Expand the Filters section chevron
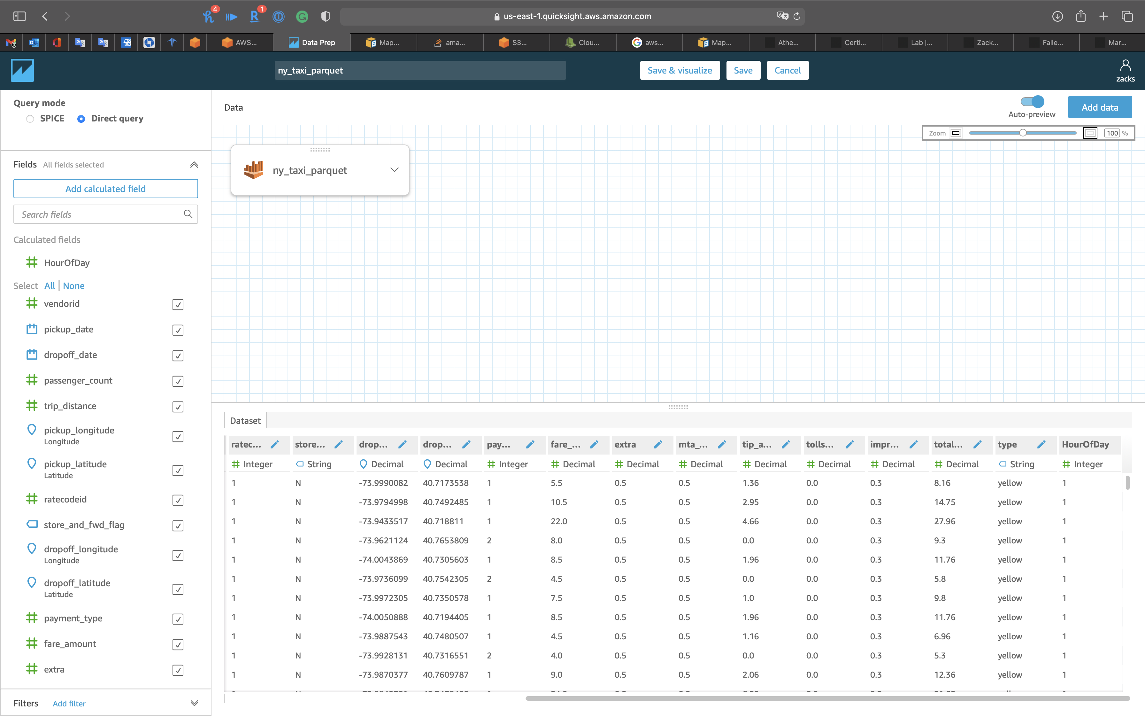Image resolution: width=1145 pixels, height=716 pixels. 194,703
